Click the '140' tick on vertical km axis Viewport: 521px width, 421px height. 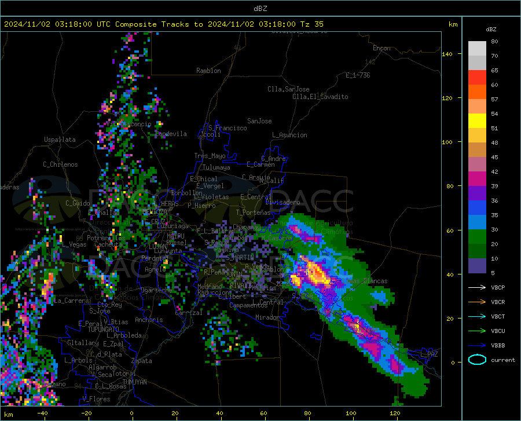447,54
